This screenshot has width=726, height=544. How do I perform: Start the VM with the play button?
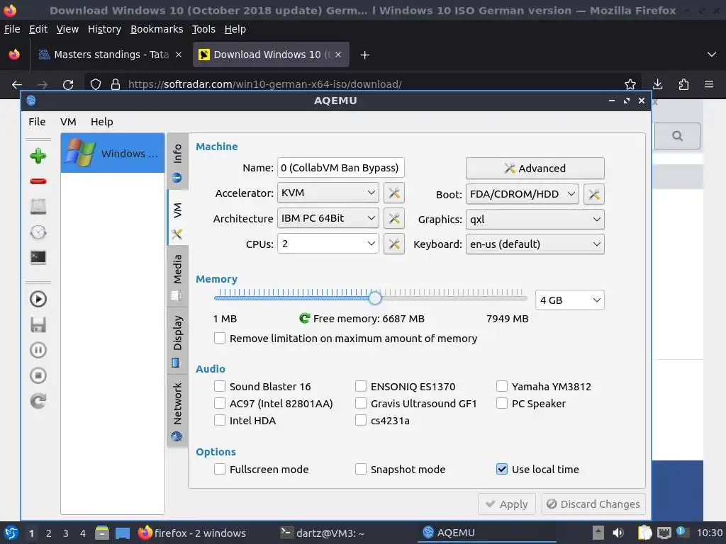pos(38,300)
